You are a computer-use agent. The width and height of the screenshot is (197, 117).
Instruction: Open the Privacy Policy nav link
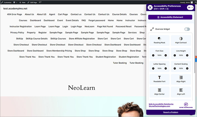[x=17, y=33]
